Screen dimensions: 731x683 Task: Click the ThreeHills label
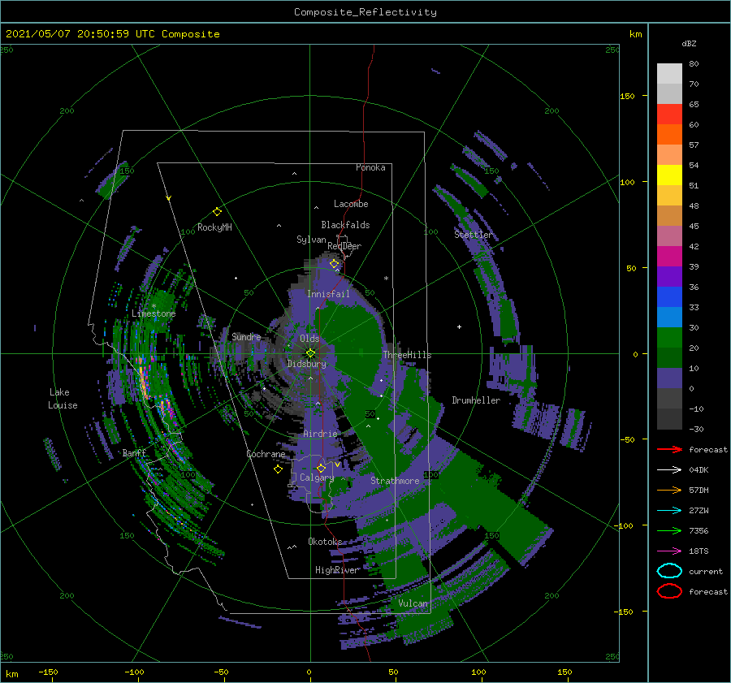[x=407, y=355]
